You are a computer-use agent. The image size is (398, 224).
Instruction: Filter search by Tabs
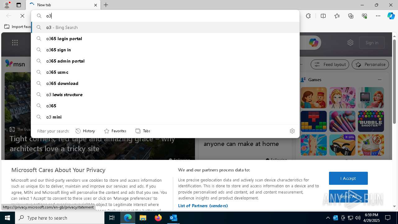[143, 131]
